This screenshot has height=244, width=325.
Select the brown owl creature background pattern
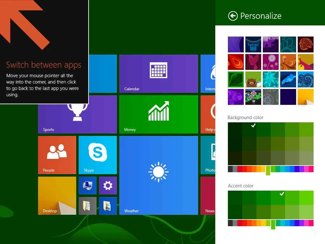coord(253,79)
